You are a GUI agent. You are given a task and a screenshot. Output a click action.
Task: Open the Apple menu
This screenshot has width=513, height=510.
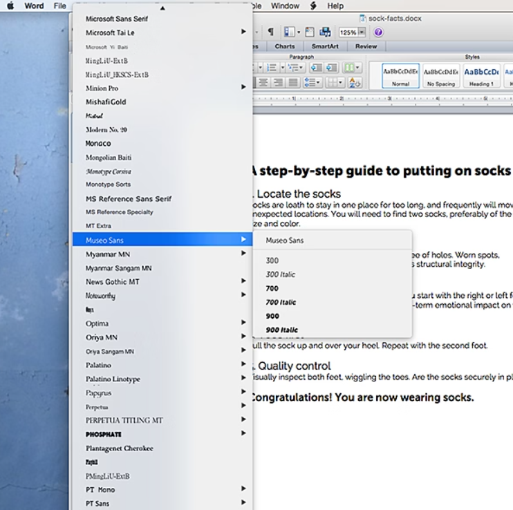(10, 6)
